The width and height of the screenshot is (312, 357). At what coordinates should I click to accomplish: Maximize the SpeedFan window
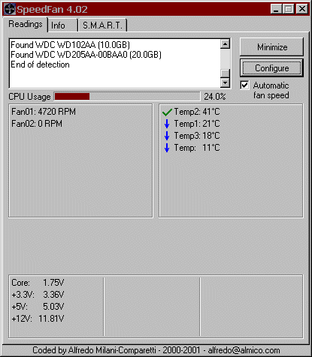pos(289,9)
